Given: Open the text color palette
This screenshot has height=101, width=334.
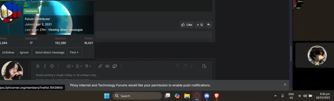Looking at the screenshot, I should tap(52, 66).
